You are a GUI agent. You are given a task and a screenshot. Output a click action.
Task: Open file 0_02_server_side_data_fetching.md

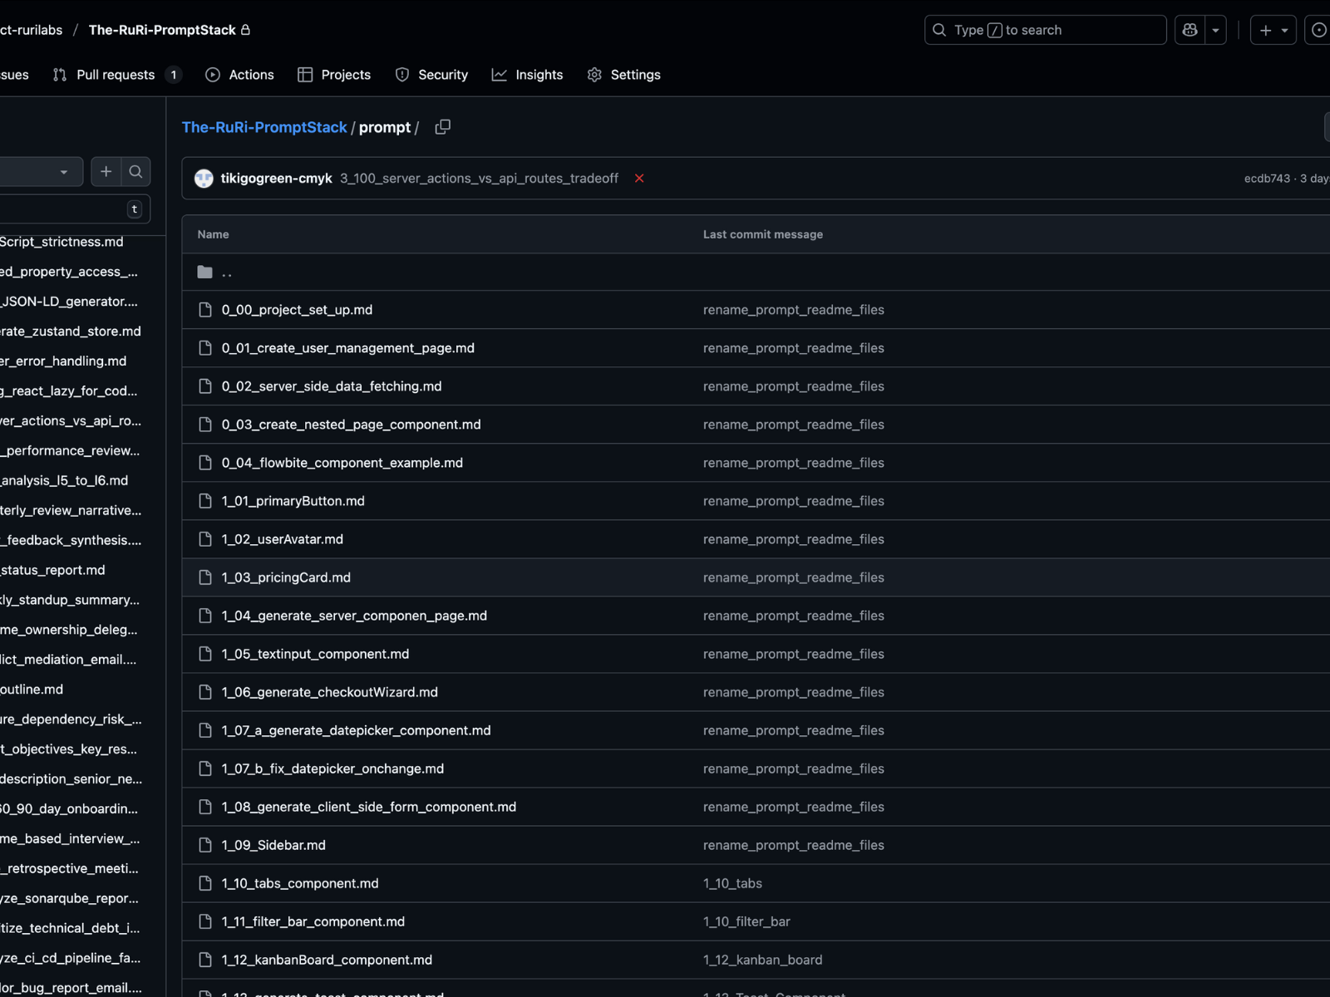point(332,386)
